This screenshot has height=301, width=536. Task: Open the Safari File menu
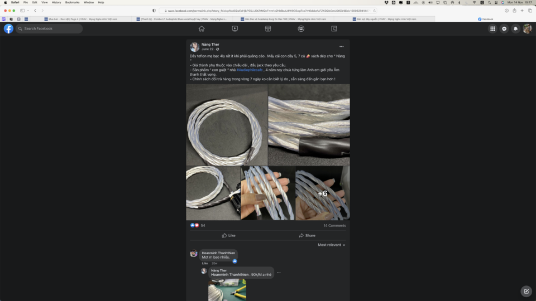[x=26, y=2]
